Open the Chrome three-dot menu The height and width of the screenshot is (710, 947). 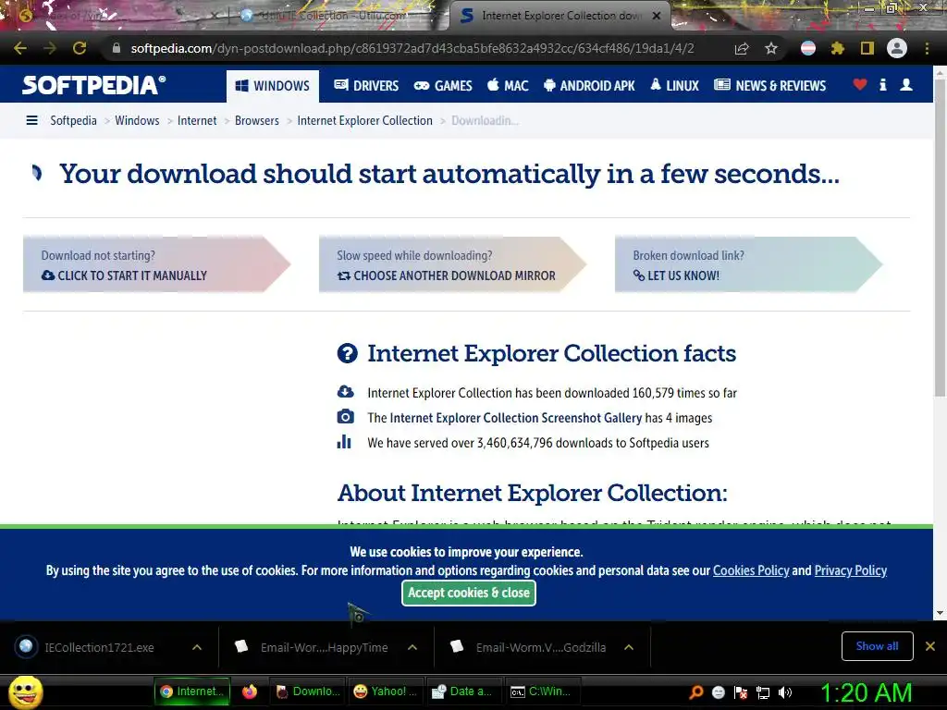pyautogui.click(x=927, y=48)
